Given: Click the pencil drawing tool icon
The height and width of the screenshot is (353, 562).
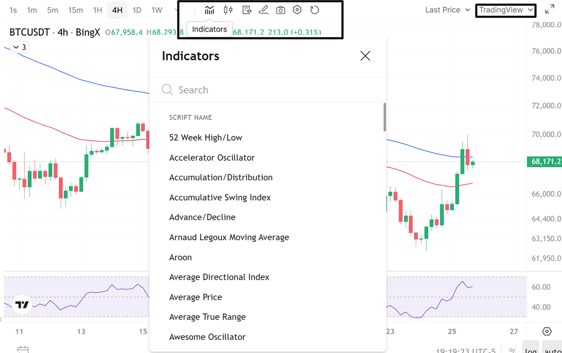Looking at the screenshot, I should point(263,10).
